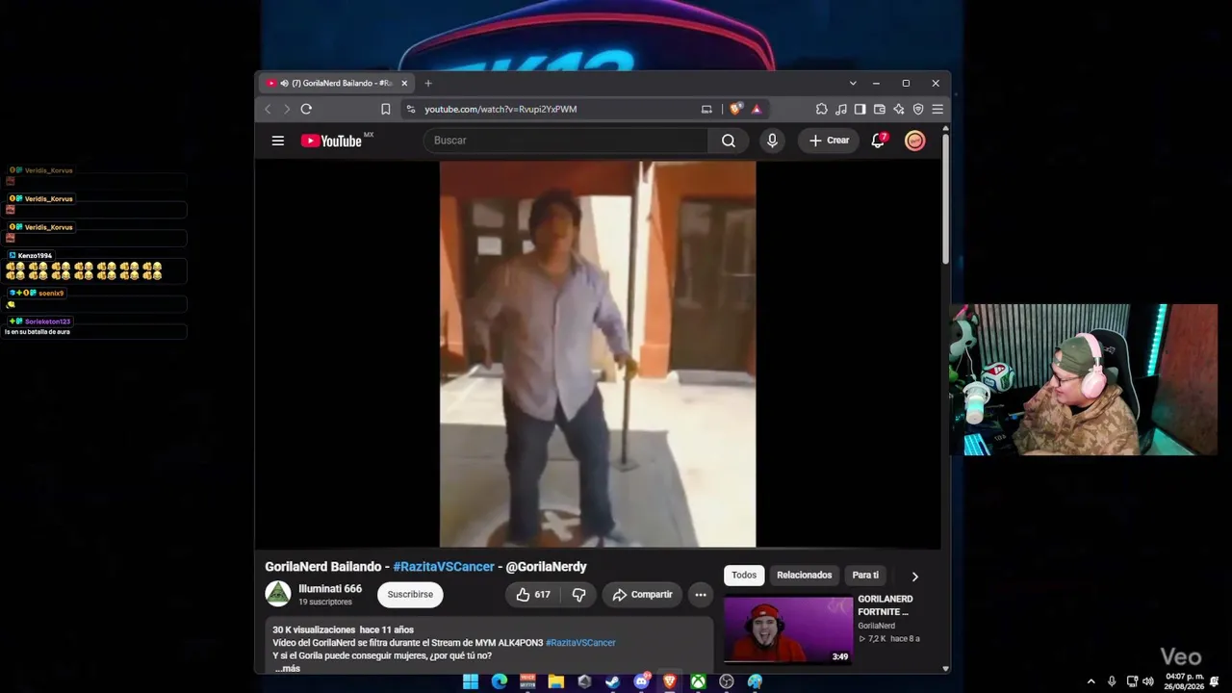The width and height of the screenshot is (1232, 693).
Task: Open YouTube notifications bell
Action: pos(878,141)
